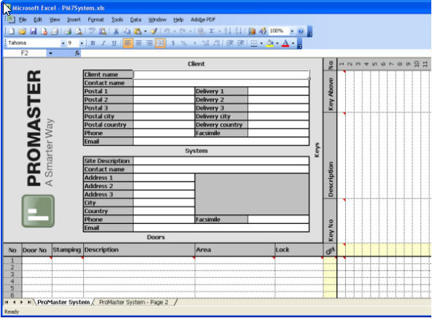Switch to ProMaster System - Page 2 sheet
This screenshot has width=432, height=318.
click(134, 302)
